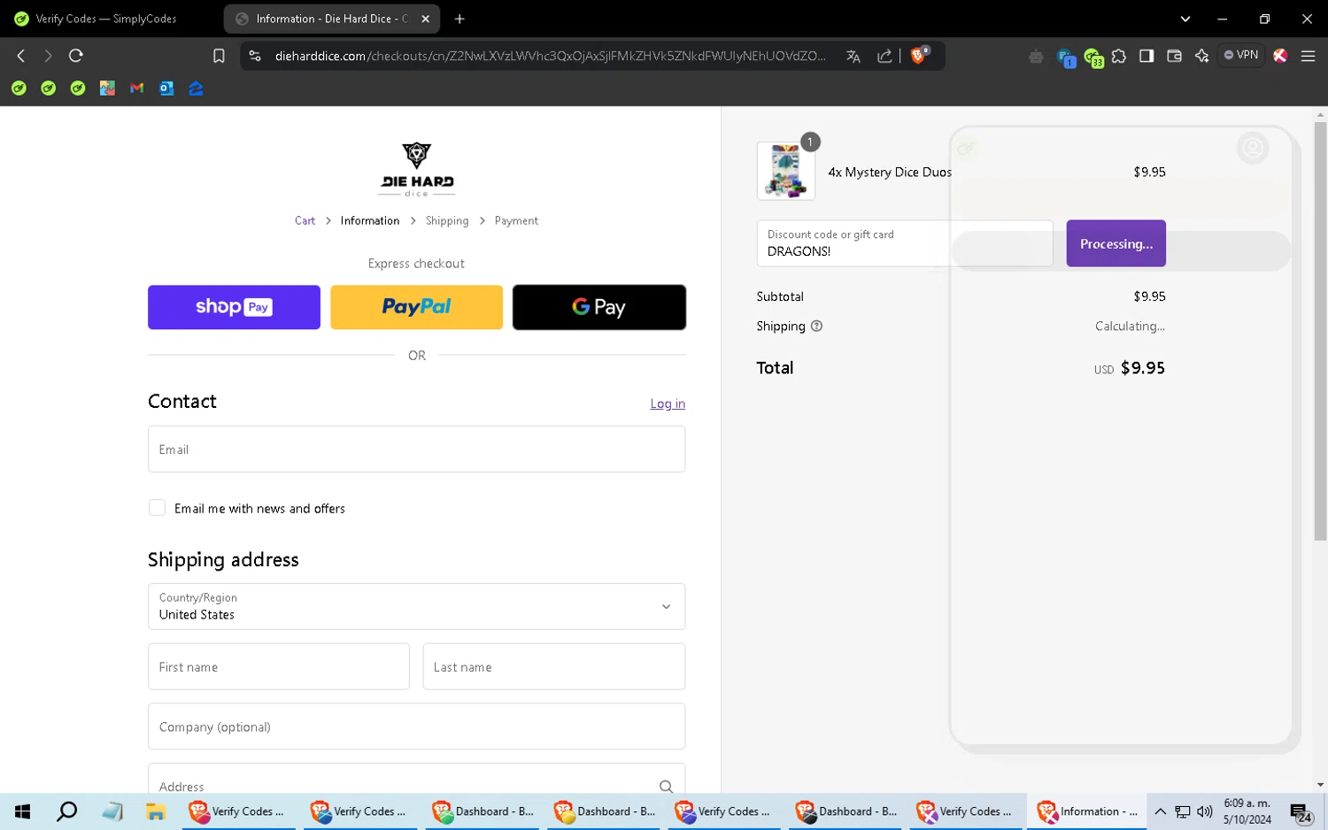
Task: Click the Processing... discount apply button
Action: [1116, 243]
